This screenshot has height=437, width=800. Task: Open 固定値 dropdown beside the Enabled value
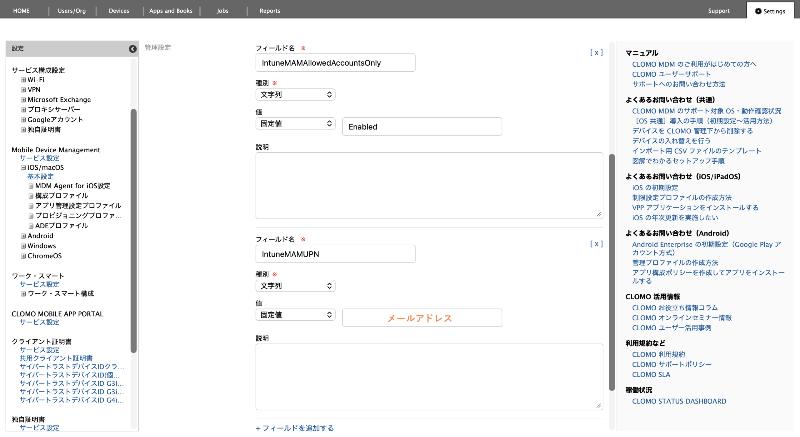[x=295, y=124]
